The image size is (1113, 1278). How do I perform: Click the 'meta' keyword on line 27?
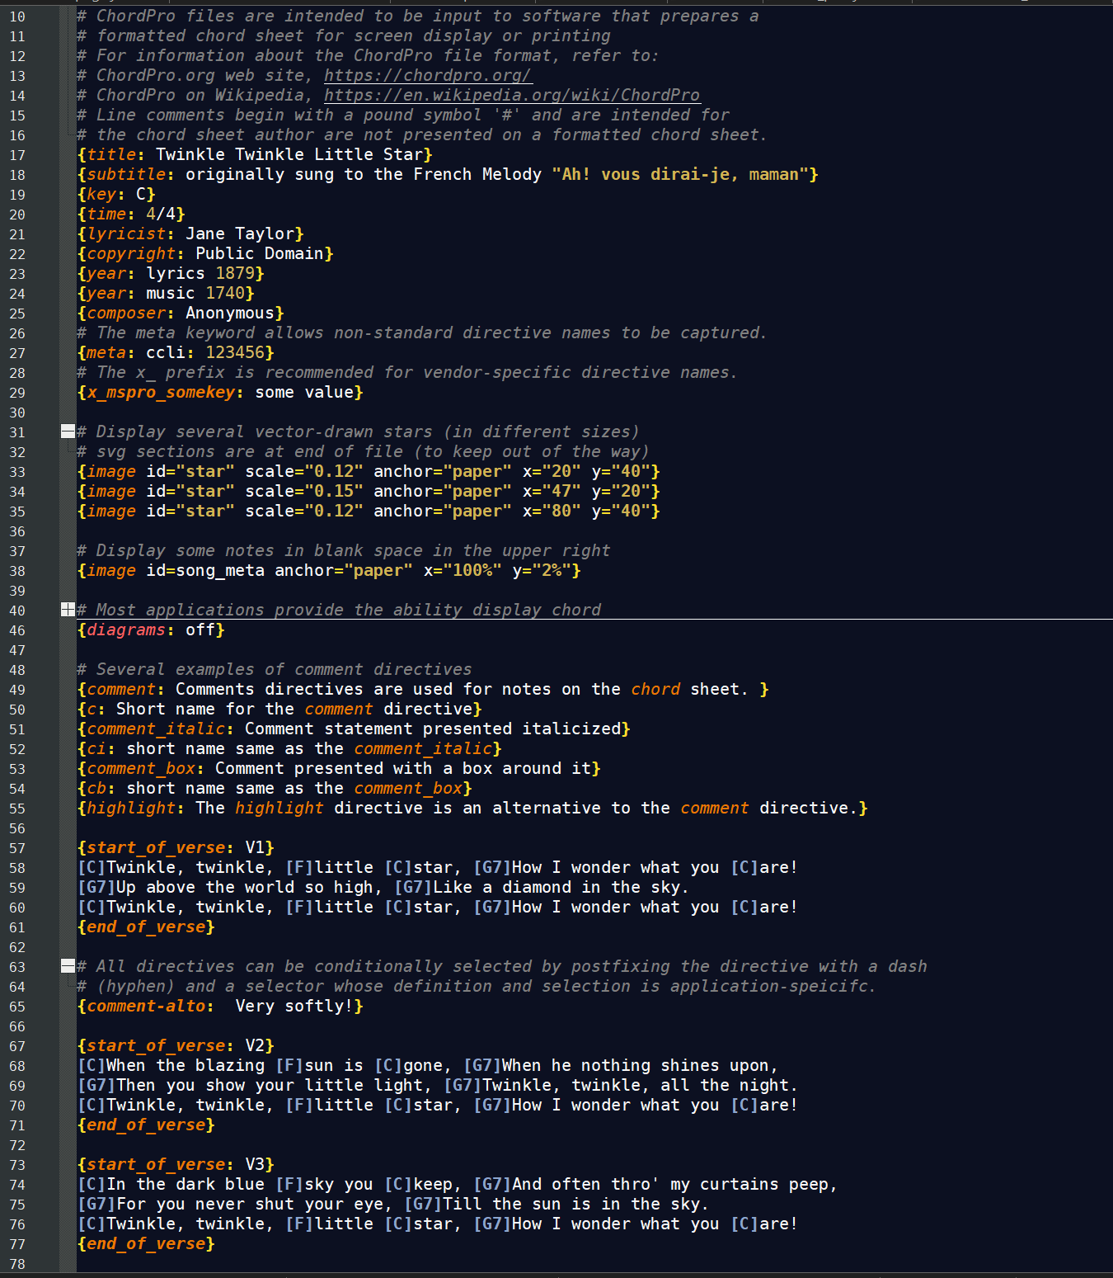coord(106,352)
